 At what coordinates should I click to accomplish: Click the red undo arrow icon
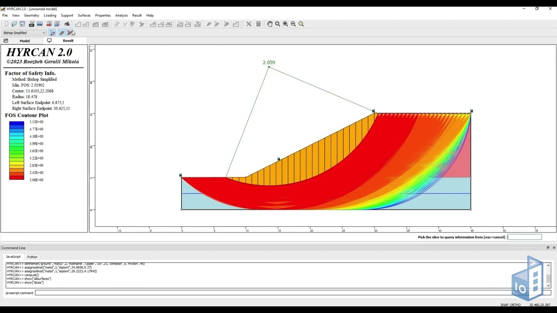click(49, 24)
